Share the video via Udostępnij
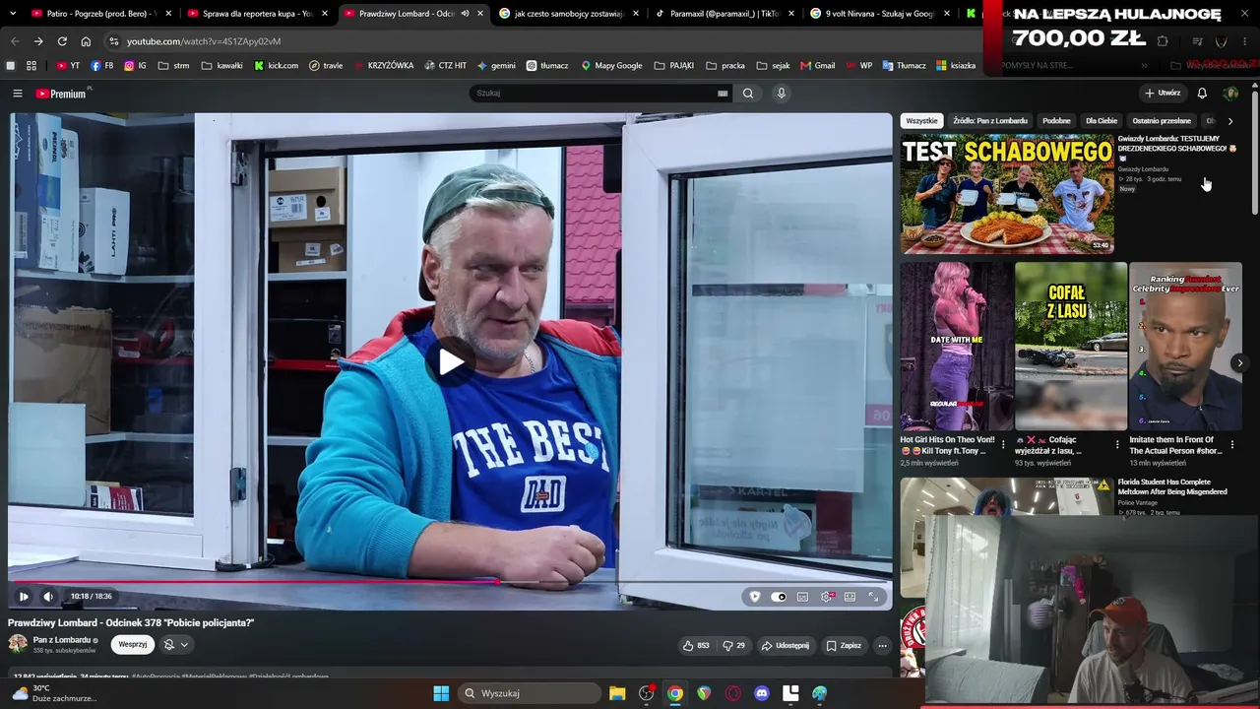1260x709 pixels. tap(785, 646)
